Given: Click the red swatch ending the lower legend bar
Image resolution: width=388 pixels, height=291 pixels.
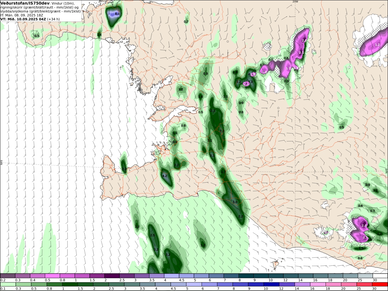Looking at the screenshot, I should (380, 284).
